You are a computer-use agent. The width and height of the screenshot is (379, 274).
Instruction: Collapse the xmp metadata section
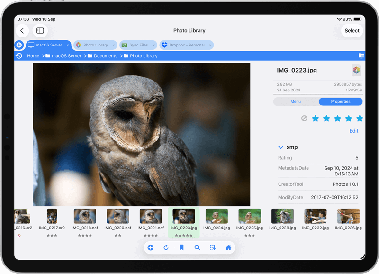tap(281, 147)
